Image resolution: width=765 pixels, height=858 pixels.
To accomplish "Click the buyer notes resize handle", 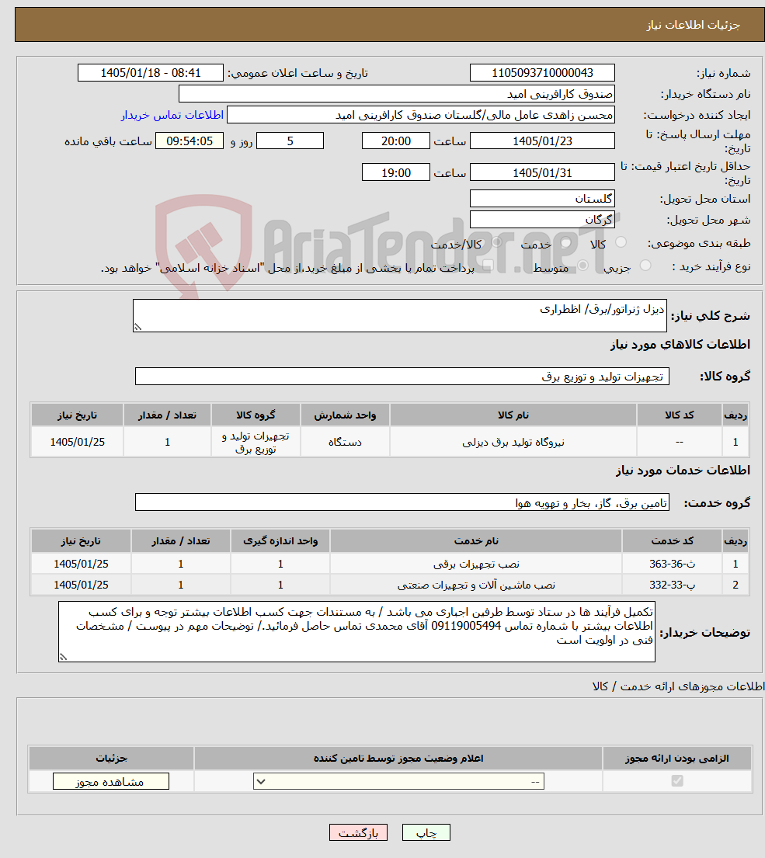I will coord(63,657).
